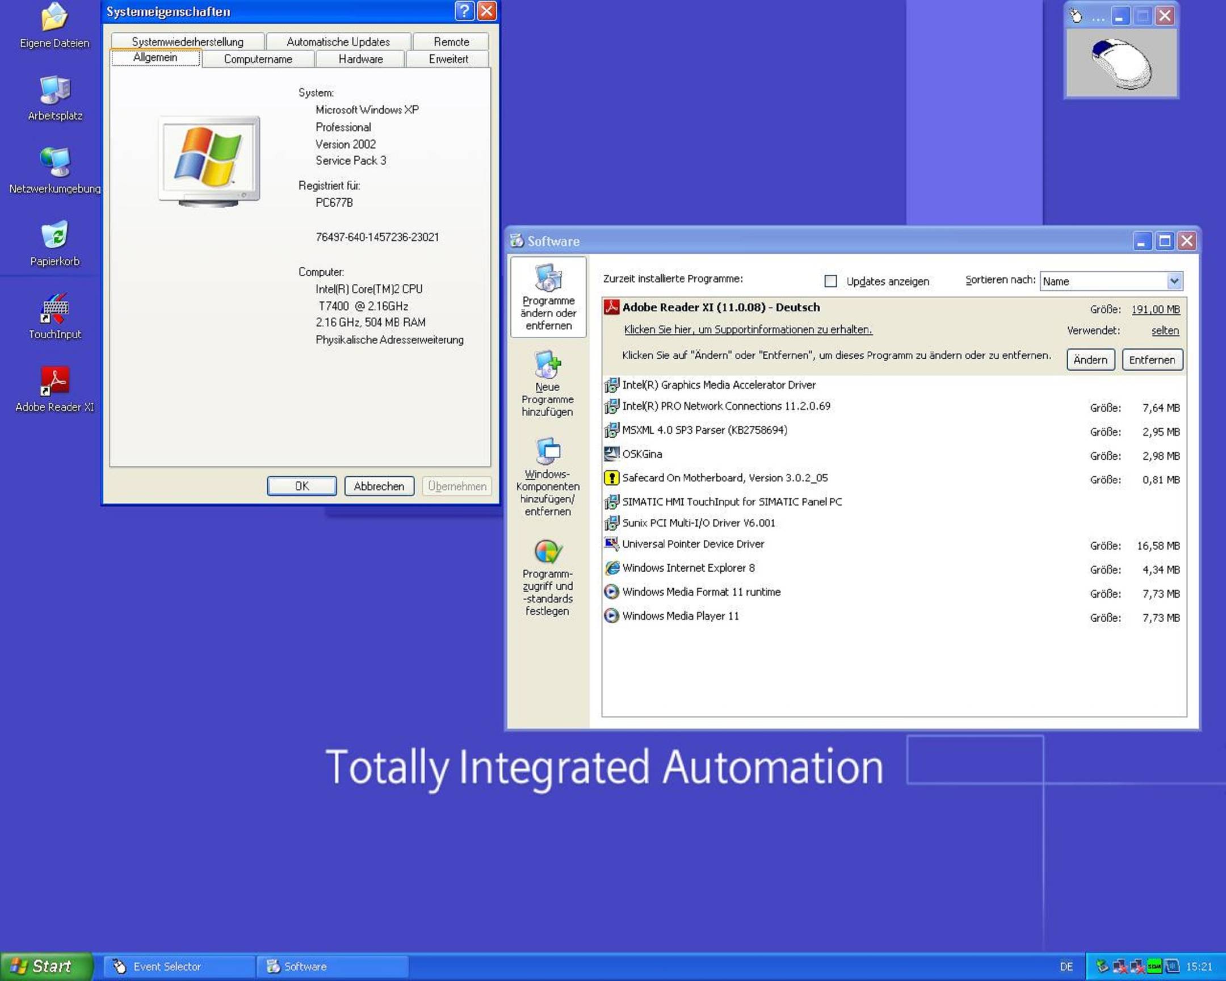This screenshot has height=981, width=1226.
Task: Click 'Programme ändern oder entfernen' sidebar icon
Action: click(x=548, y=297)
